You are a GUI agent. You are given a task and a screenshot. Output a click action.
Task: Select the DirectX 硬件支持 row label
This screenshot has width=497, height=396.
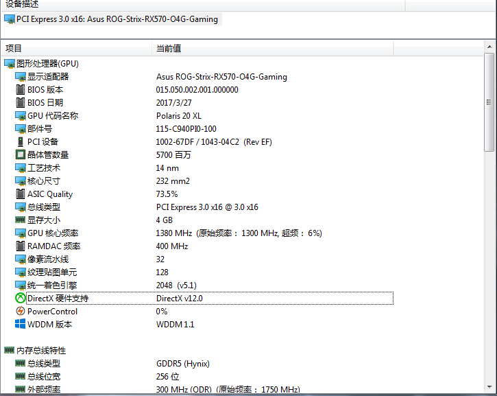pos(58,299)
